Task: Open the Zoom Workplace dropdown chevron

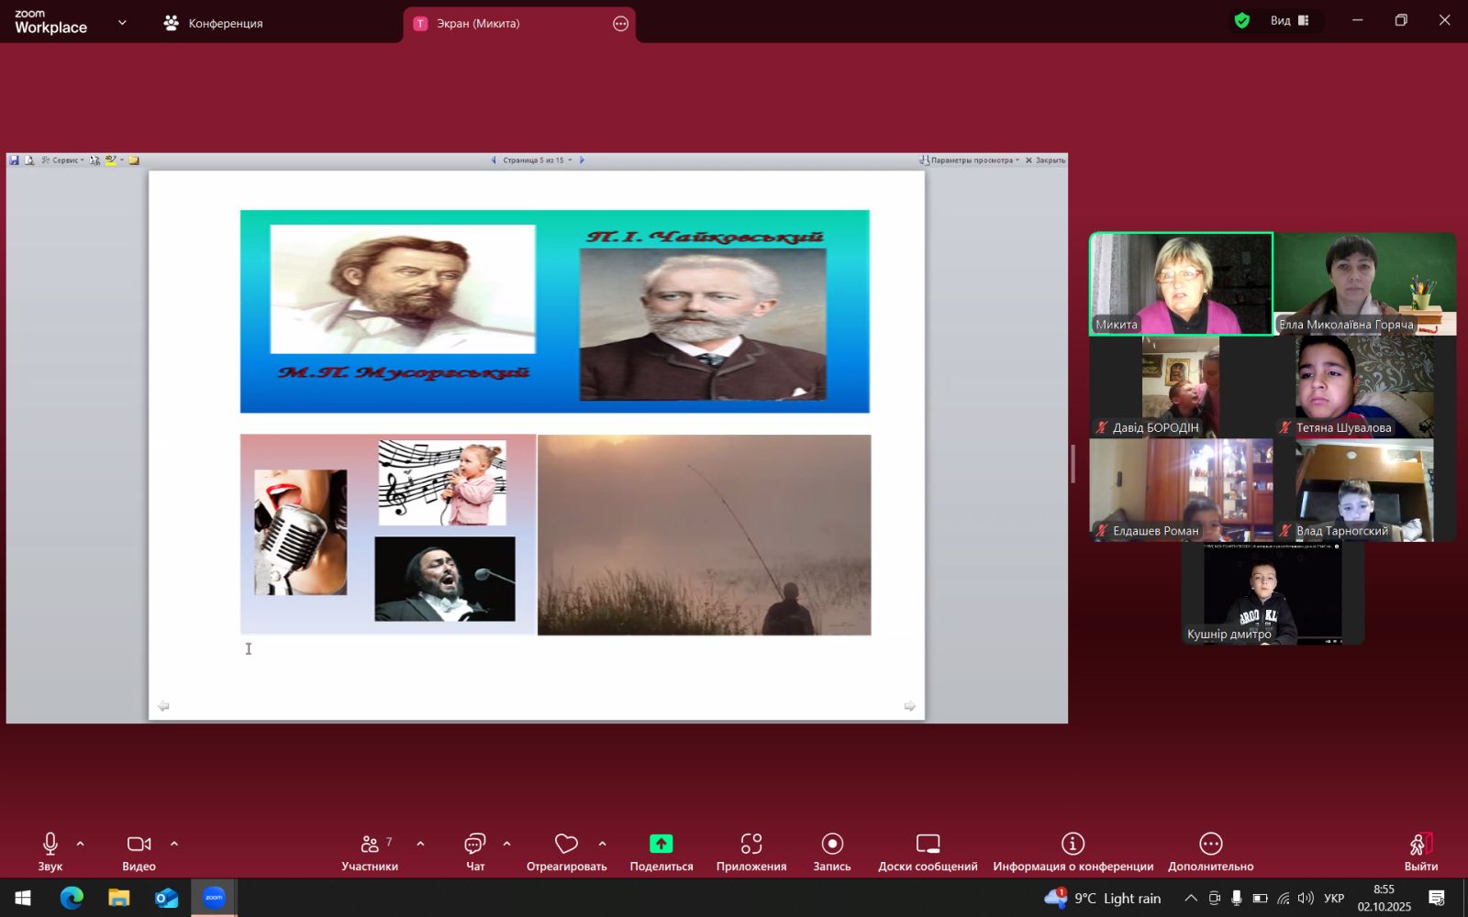Action: coord(122,23)
